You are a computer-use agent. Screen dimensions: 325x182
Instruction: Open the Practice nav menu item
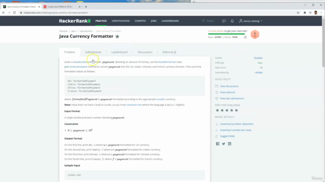101,21
